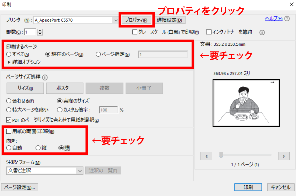This screenshot has height=196, width=296.
Task: Go to previous preview page arrow
Action: point(206,156)
